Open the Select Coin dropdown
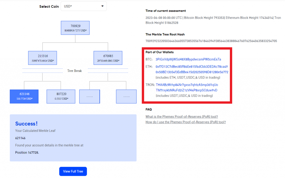The width and height of the screenshot is (285, 178). click(x=83, y=6)
